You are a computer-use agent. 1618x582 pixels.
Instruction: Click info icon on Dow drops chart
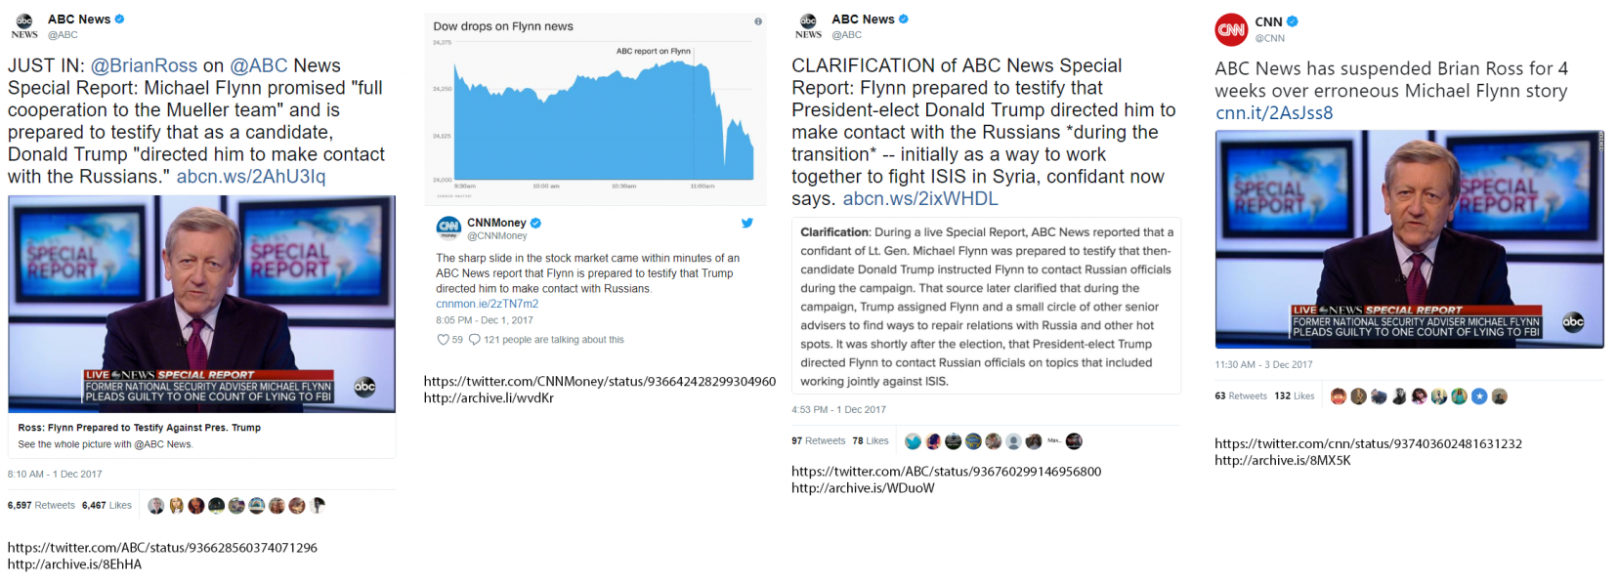(x=758, y=21)
